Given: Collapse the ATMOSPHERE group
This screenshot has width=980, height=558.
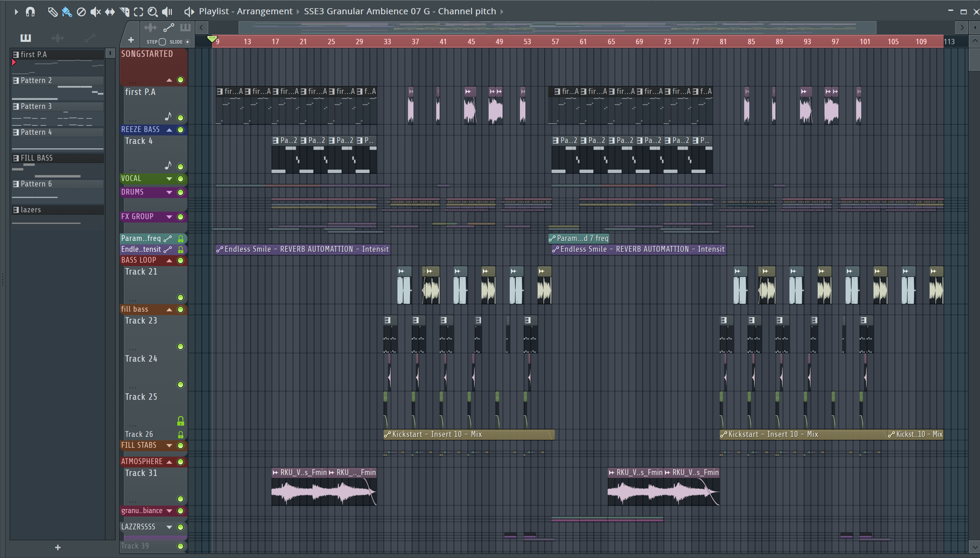Looking at the screenshot, I should click(x=169, y=462).
